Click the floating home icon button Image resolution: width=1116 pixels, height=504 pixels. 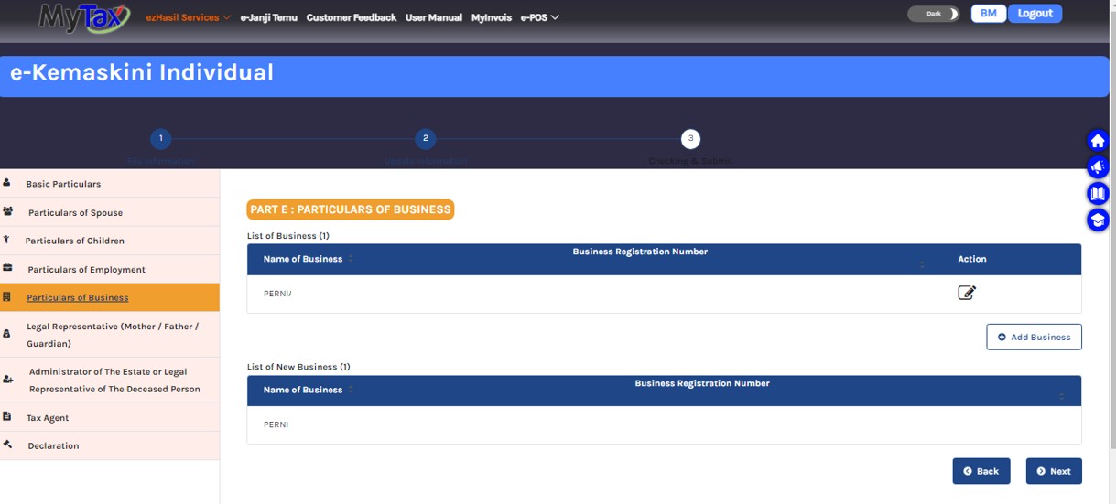[x=1097, y=141]
